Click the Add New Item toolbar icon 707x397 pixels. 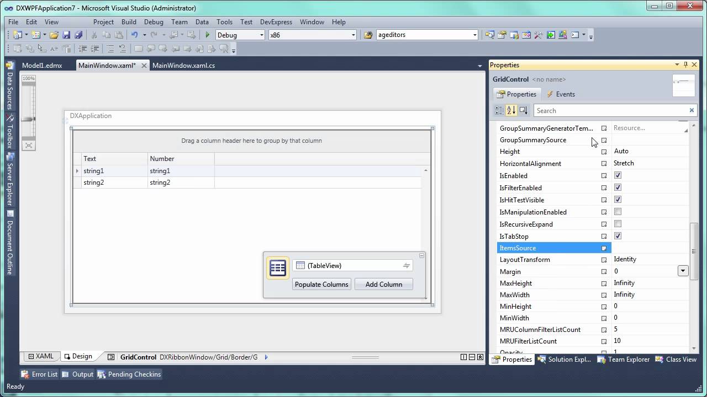click(x=36, y=35)
